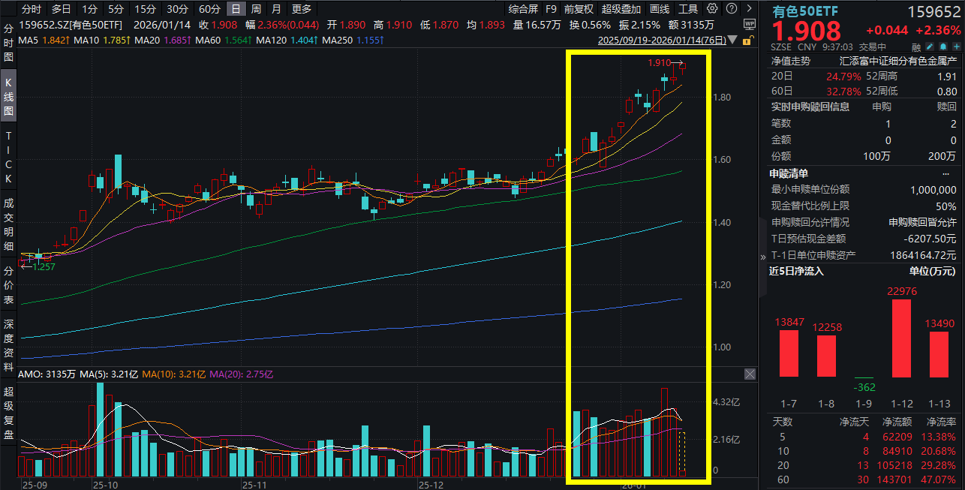
Task: Open the 多日 multi-day dropdown
Action: [60, 8]
